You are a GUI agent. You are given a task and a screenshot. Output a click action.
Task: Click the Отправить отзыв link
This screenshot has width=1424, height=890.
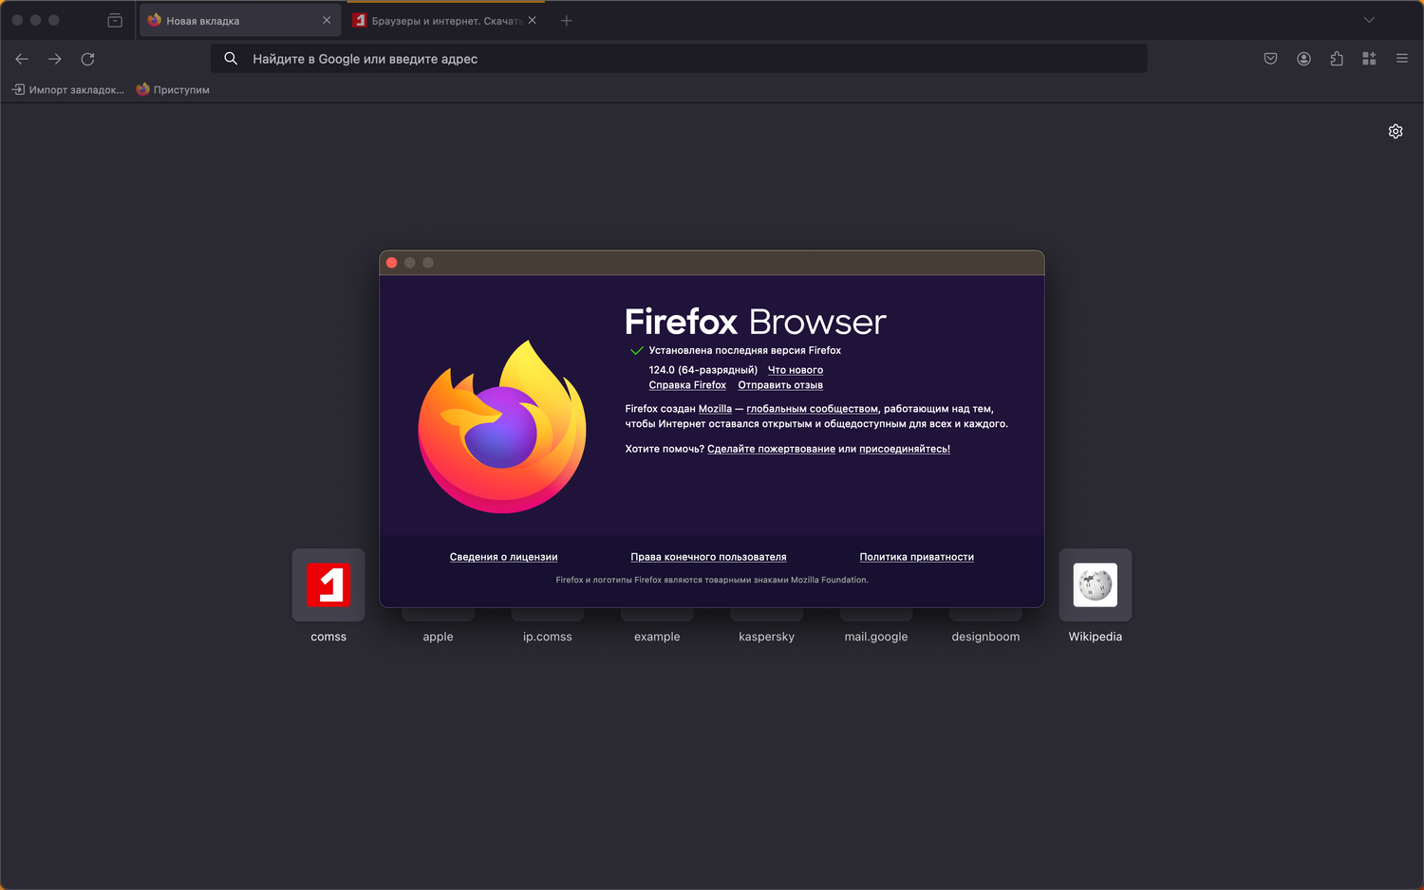pyautogui.click(x=780, y=385)
